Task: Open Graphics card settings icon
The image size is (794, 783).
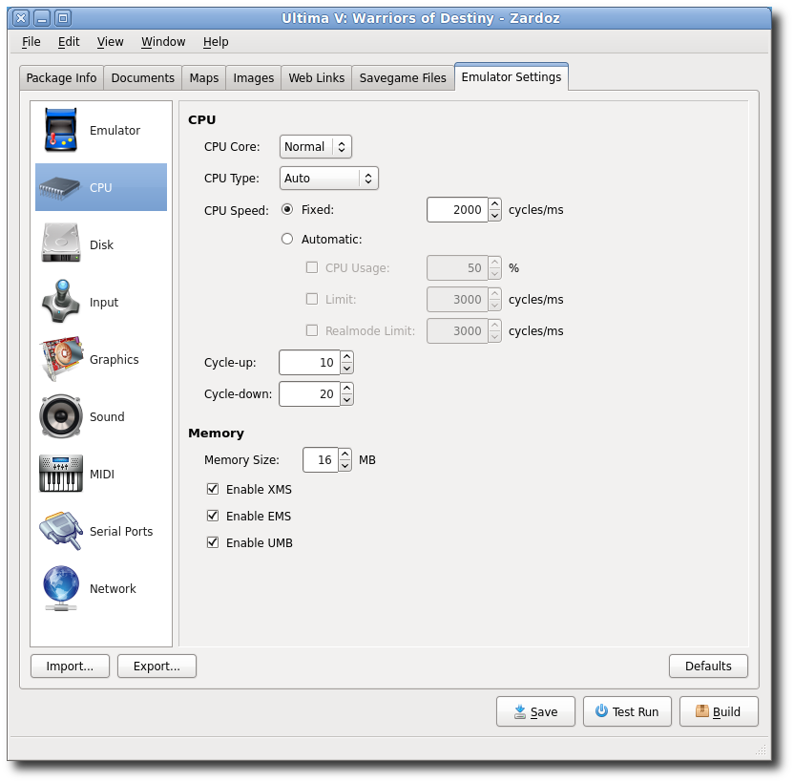Action: (60, 359)
